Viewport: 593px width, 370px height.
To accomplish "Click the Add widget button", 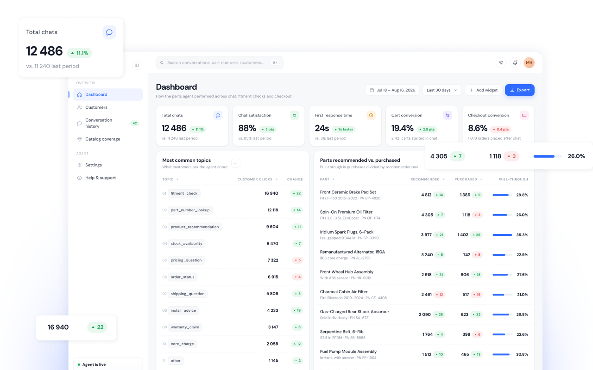I will click(483, 90).
